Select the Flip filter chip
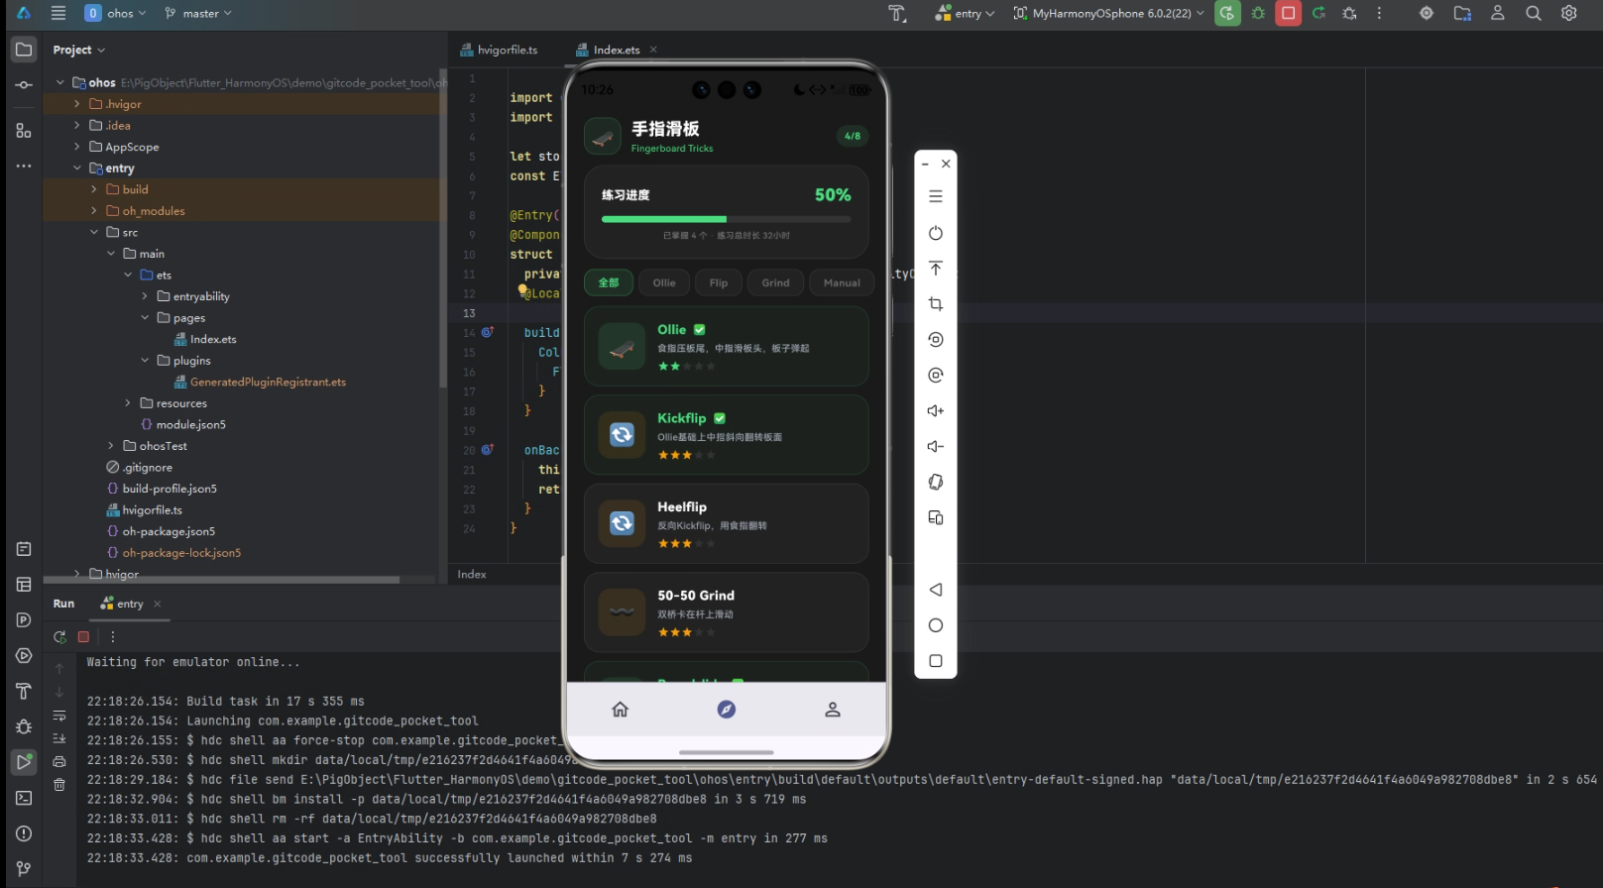Image resolution: width=1603 pixels, height=888 pixels. (x=719, y=282)
